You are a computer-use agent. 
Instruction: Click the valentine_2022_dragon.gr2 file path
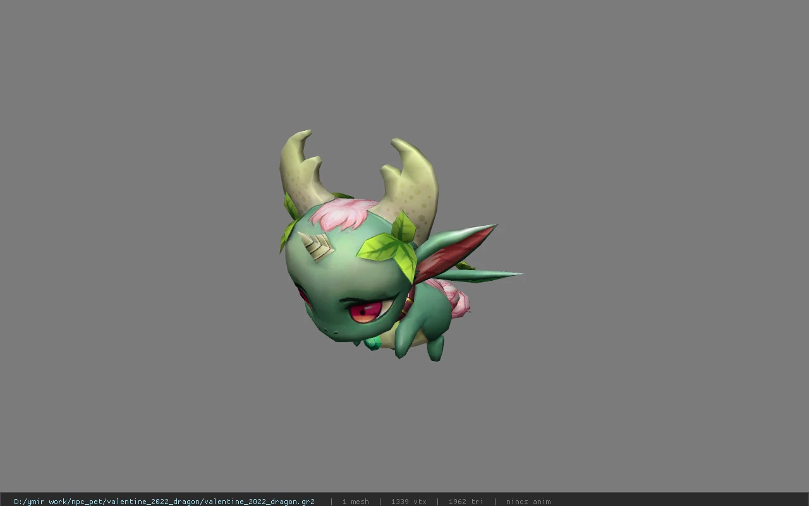pyautogui.click(x=164, y=502)
